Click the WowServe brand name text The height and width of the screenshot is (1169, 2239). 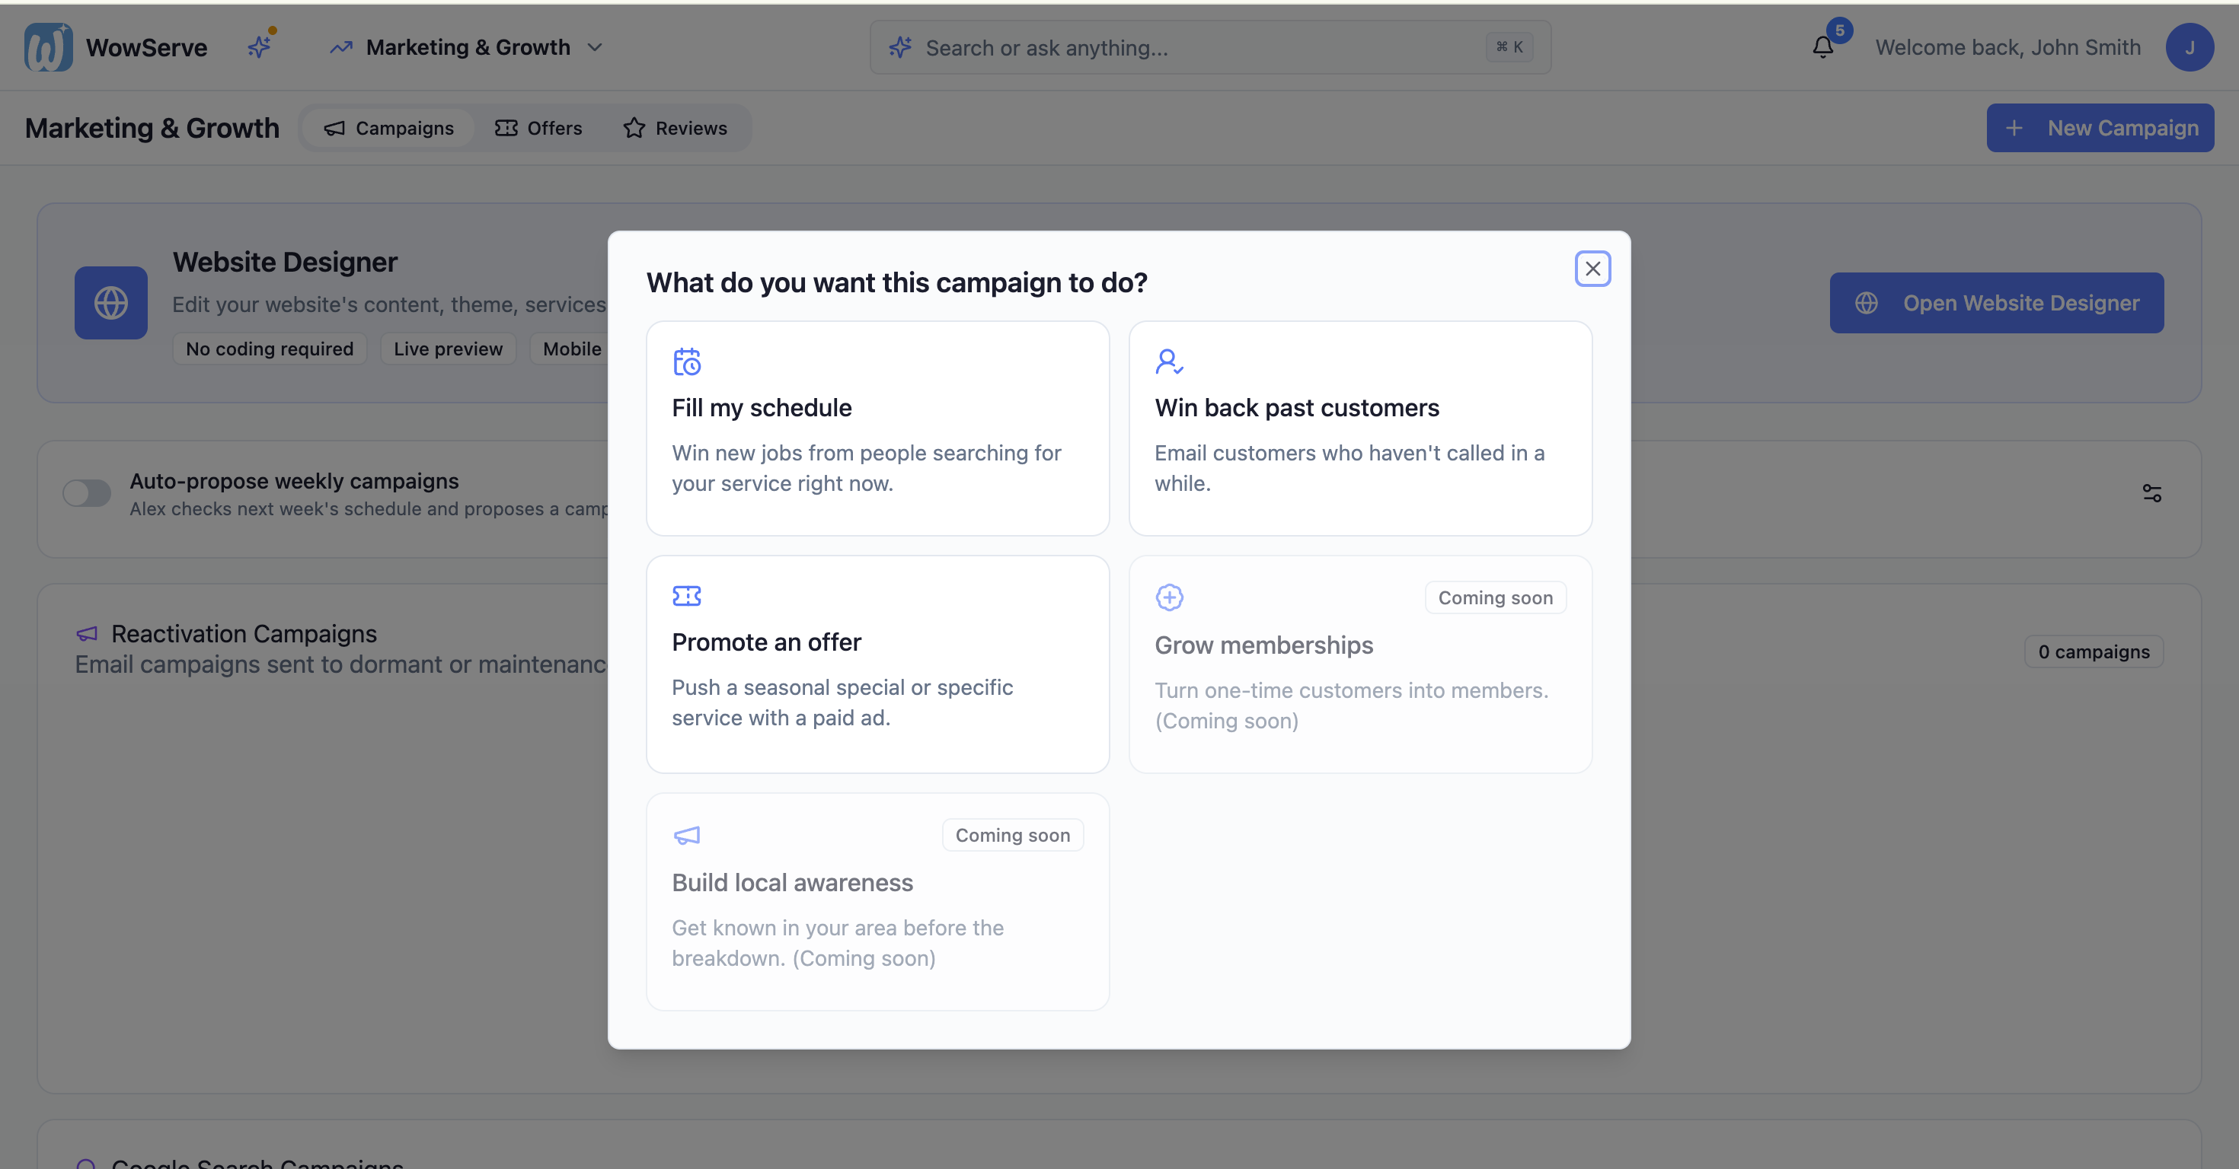point(147,47)
